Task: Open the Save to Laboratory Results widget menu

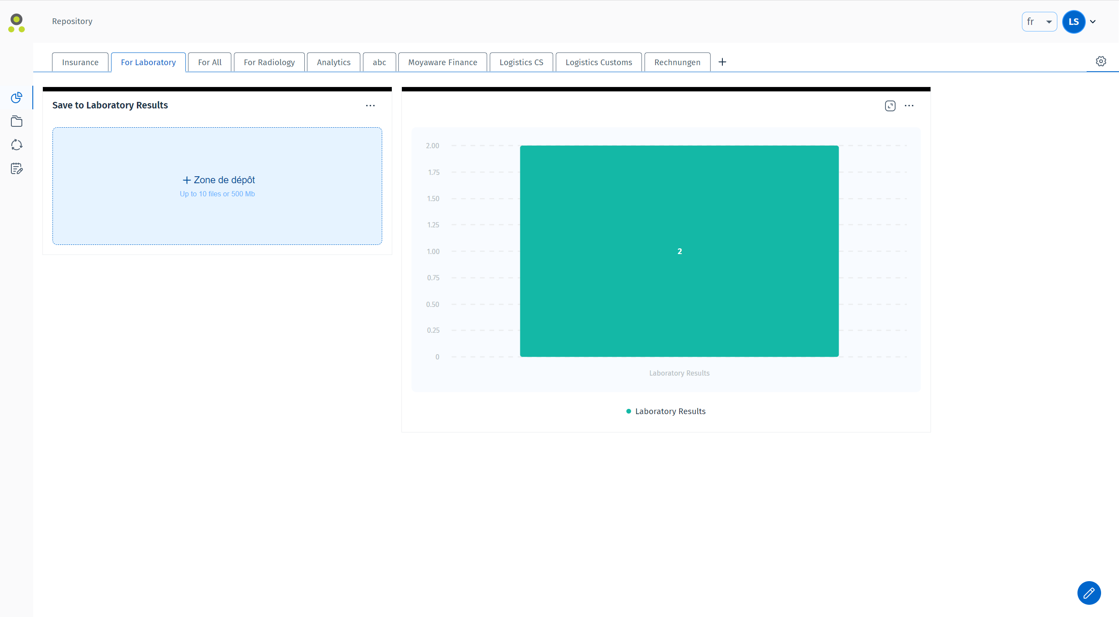Action: [x=370, y=105]
